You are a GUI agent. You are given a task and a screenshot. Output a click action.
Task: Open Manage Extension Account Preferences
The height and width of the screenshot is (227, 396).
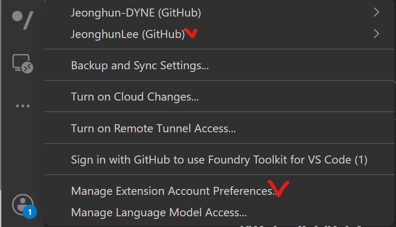click(x=219, y=191)
